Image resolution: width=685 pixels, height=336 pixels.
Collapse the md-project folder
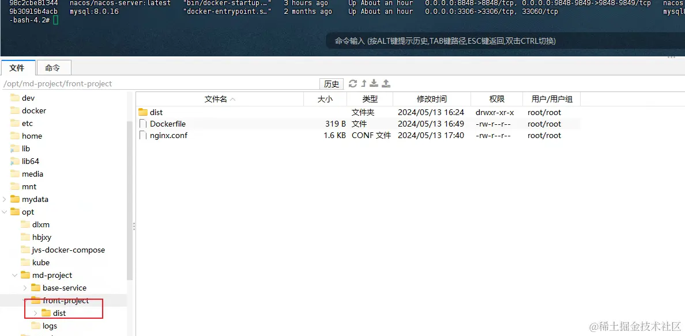pyautogui.click(x=15, y=275)
